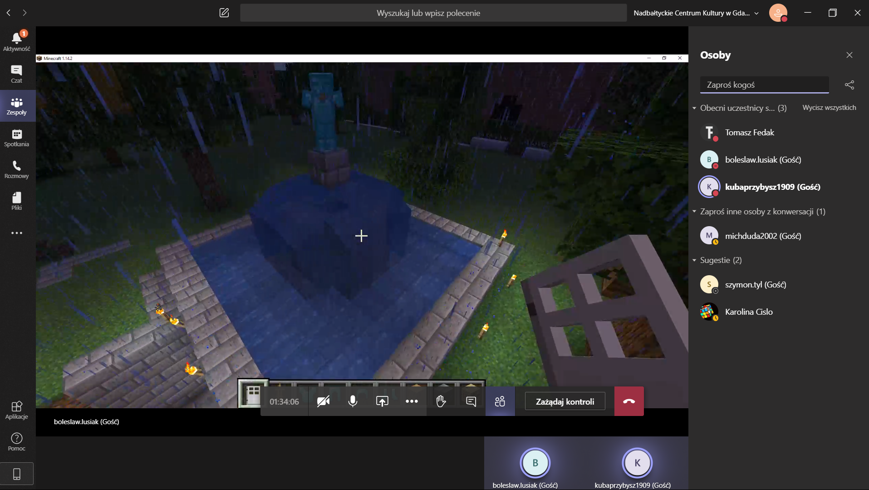This screenshot has height=490, width=869.
Task: Click the call duration 01:34:06
Action: [284, 401]
